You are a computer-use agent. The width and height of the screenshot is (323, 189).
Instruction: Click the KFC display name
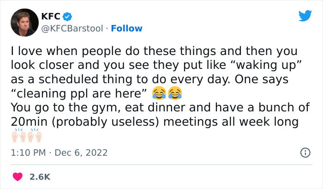point(50,16)
